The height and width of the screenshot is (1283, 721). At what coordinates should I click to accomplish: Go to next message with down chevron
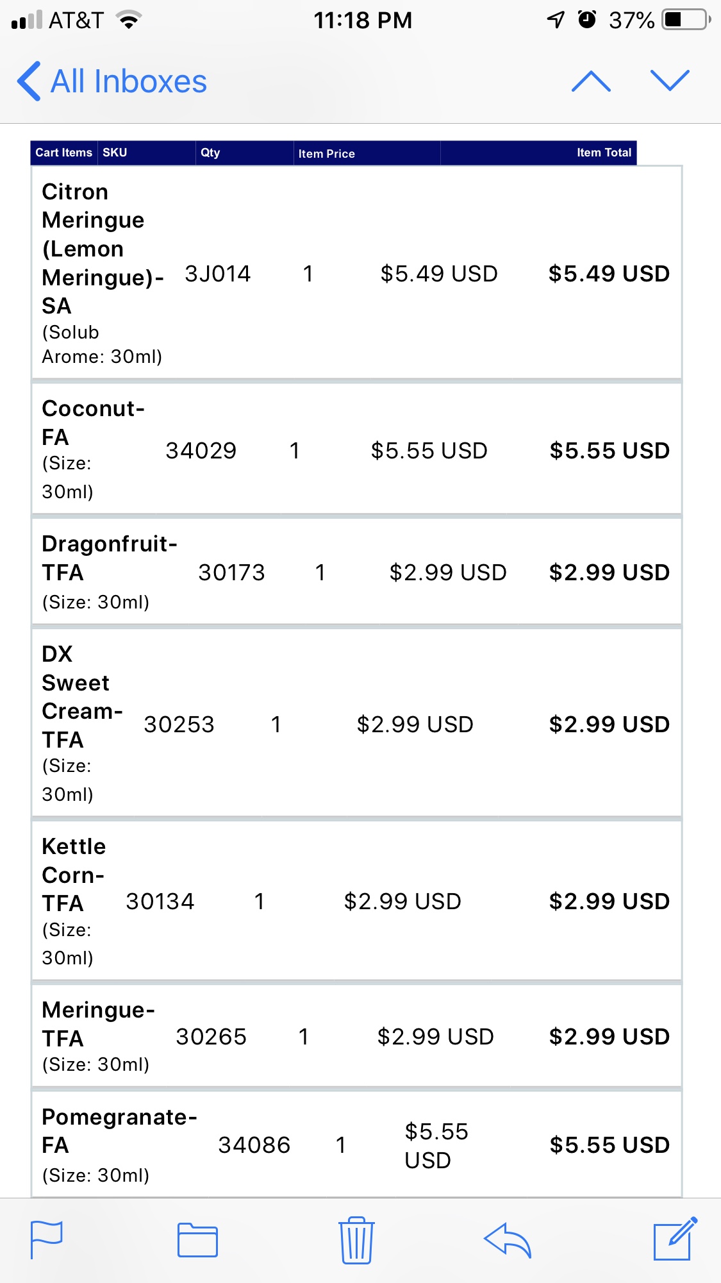point(670,81)
